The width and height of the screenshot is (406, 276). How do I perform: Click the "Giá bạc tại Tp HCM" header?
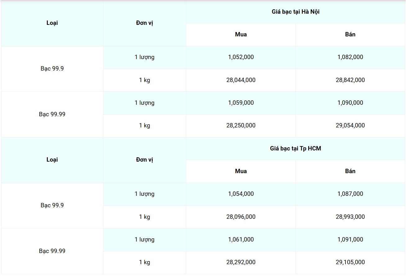295,149
